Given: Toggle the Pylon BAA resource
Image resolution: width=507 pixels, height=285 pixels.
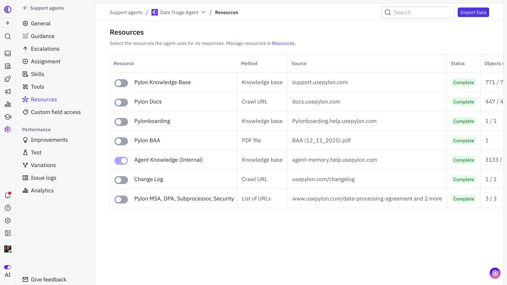Looking at the screenshot, I should (121, 141).
